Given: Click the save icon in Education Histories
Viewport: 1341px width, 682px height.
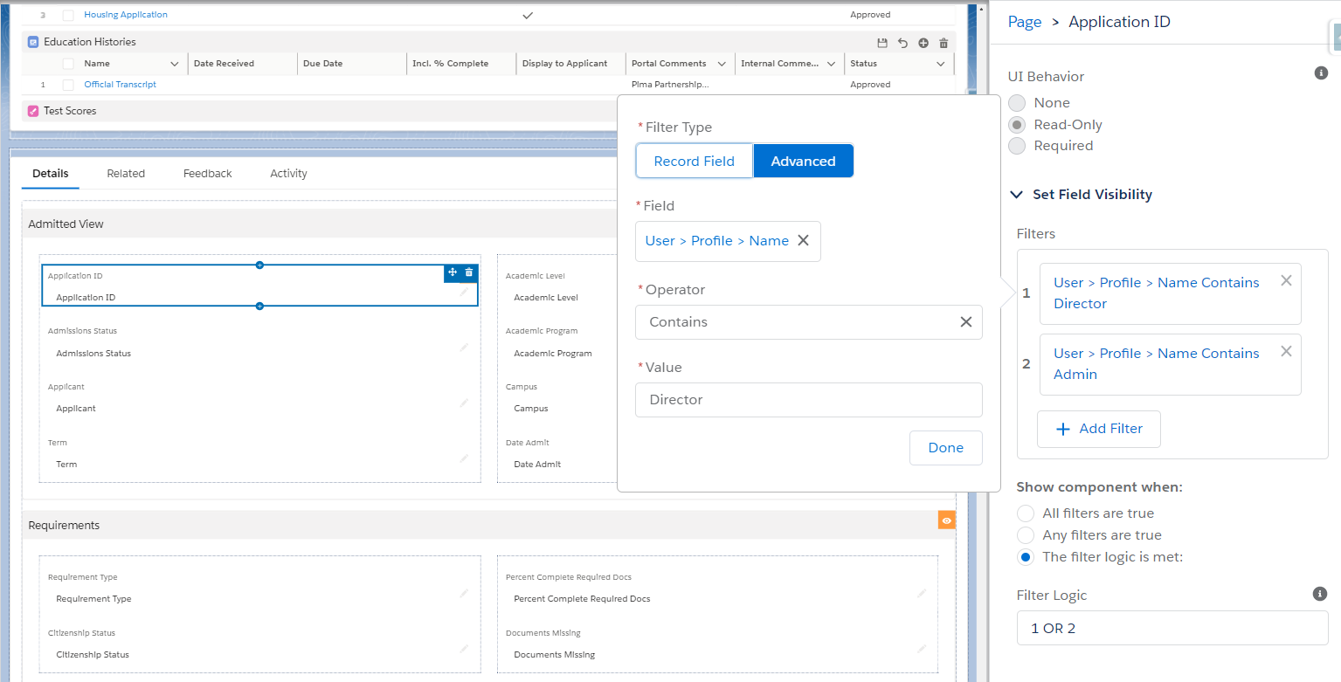Looking at the screenshot, I should coord(882,43).
